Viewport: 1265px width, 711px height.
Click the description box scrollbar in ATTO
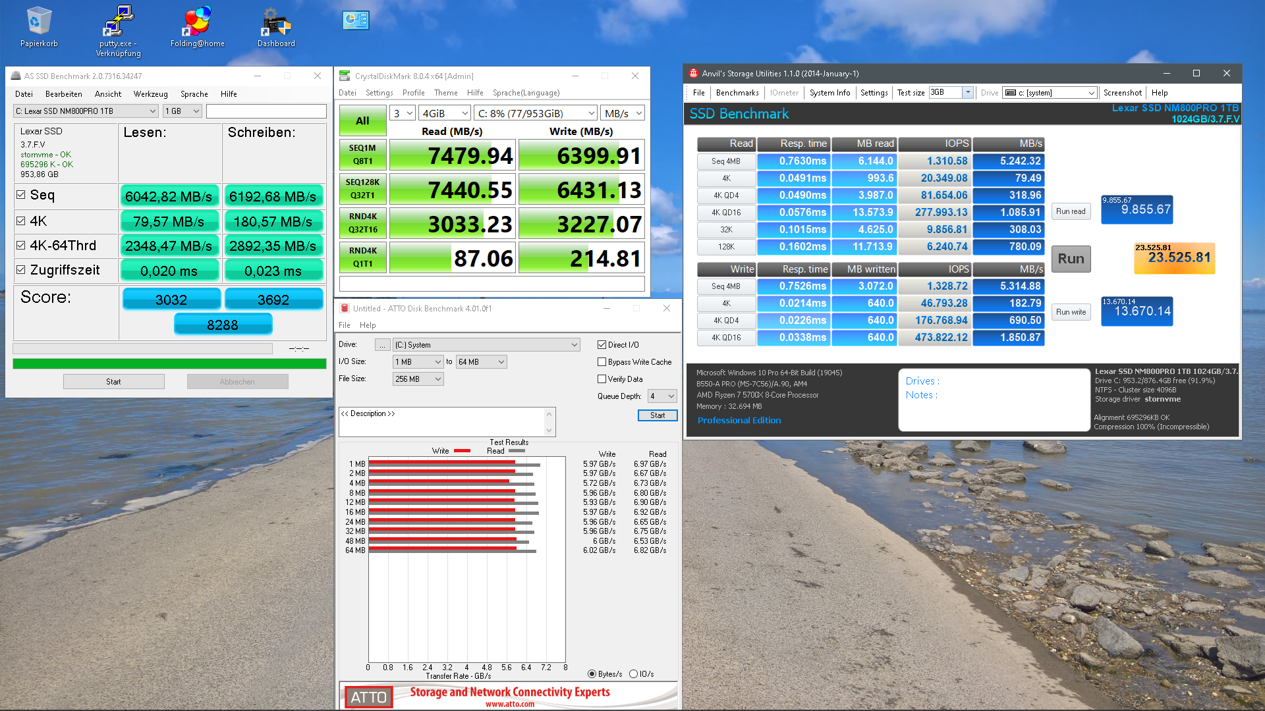[549, 422]
